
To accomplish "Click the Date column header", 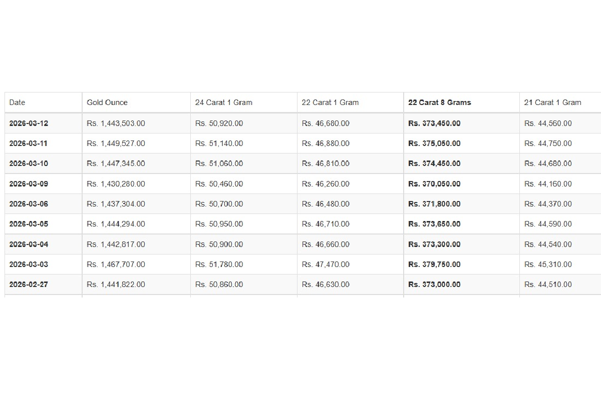I will coord(17,102).
